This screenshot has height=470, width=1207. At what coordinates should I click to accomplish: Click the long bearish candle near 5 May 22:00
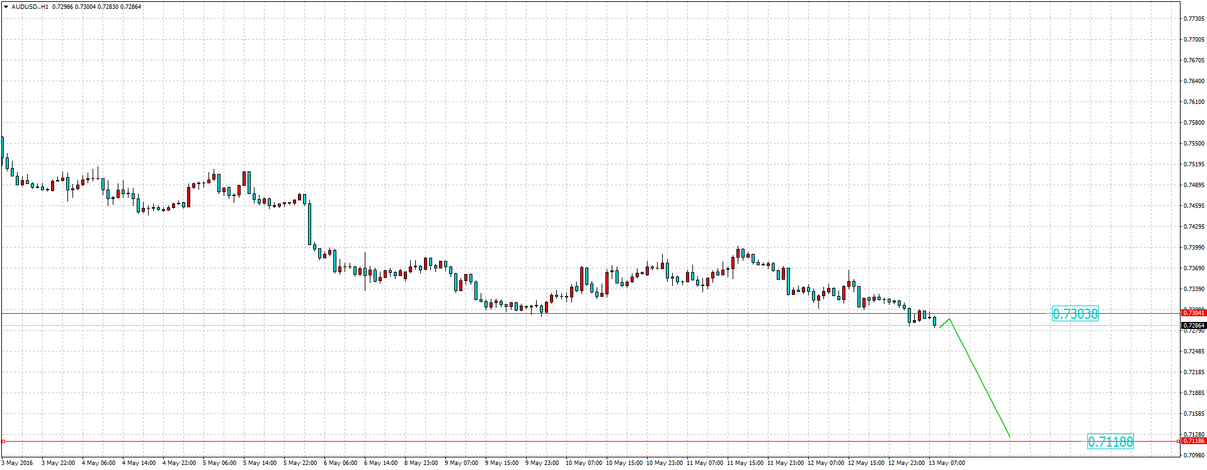click(309, 224)
